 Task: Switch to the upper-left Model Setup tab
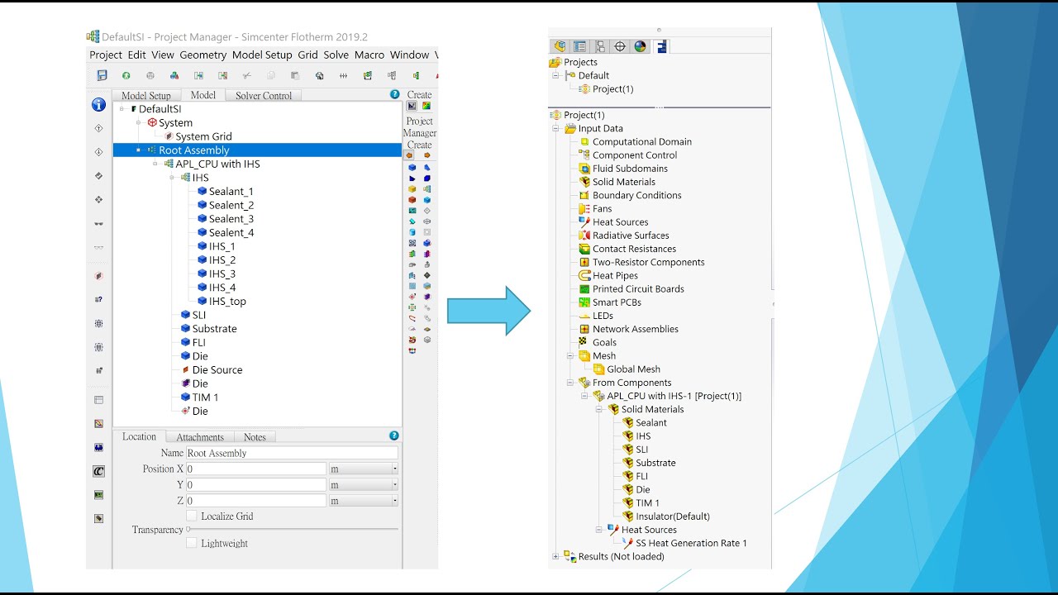coord(146,96)
